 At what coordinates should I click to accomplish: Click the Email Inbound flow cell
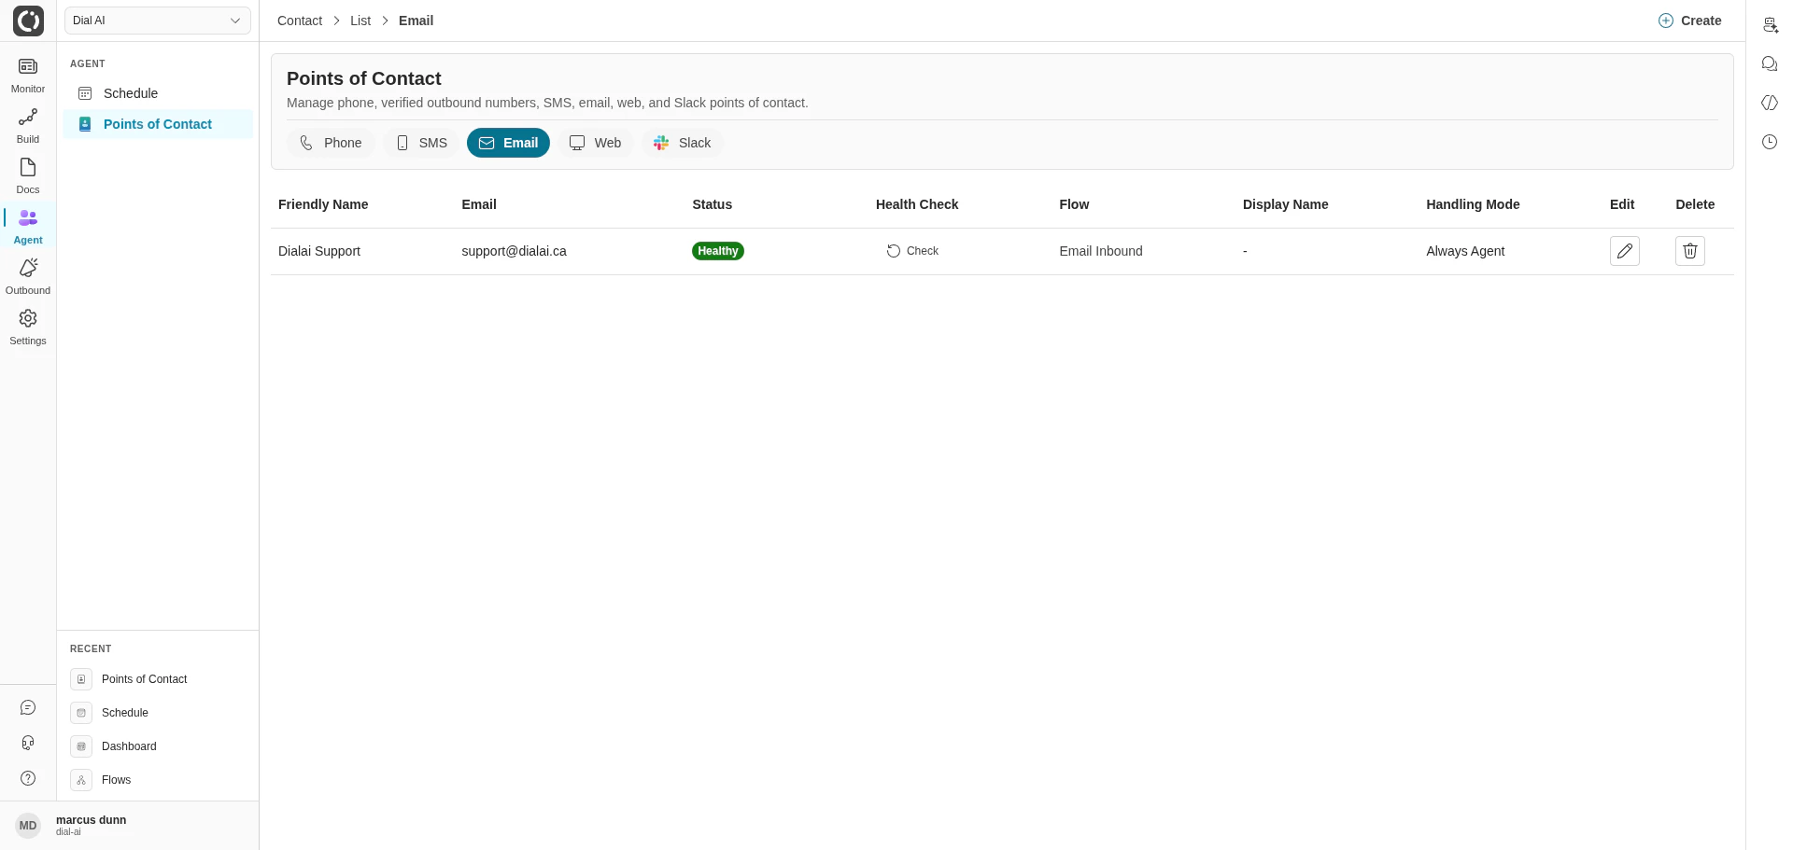tap(1101, 251)
